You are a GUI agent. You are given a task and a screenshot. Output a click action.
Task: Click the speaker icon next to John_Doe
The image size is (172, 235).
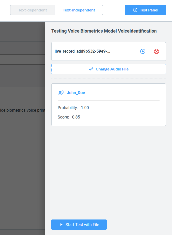[60, 93]
